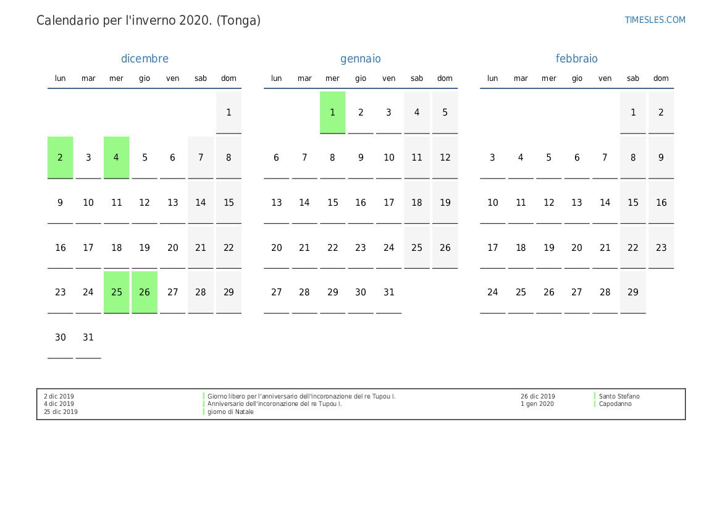Click December 31 date cell
Image resolution: width=722 pixels, height=511 pixels.
(x=88, y=337)
